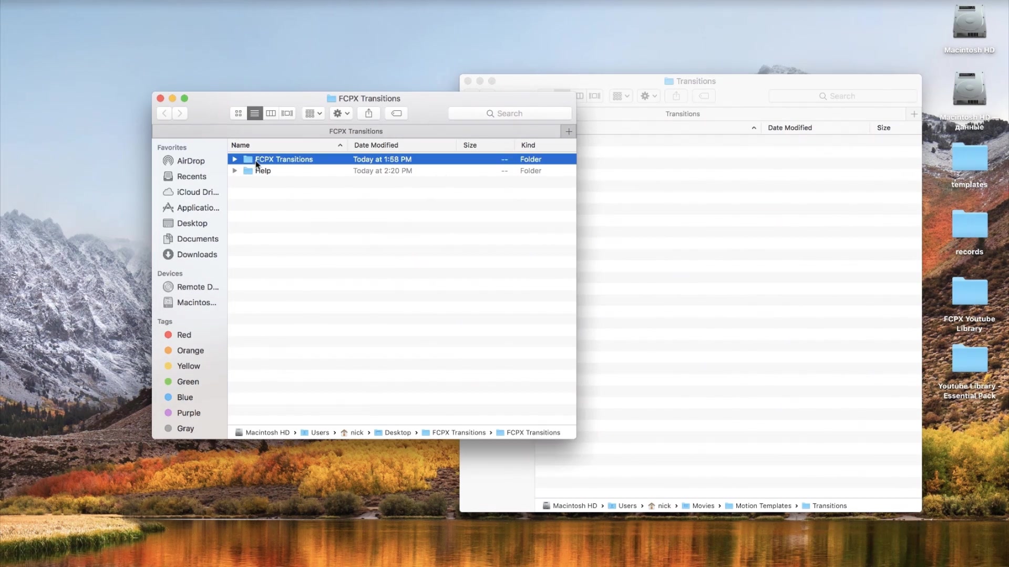Image resolution: width=1009 pixels, height=567 pixels.
Task: Open Downloads in sidebar
Action: coord(190,254)
